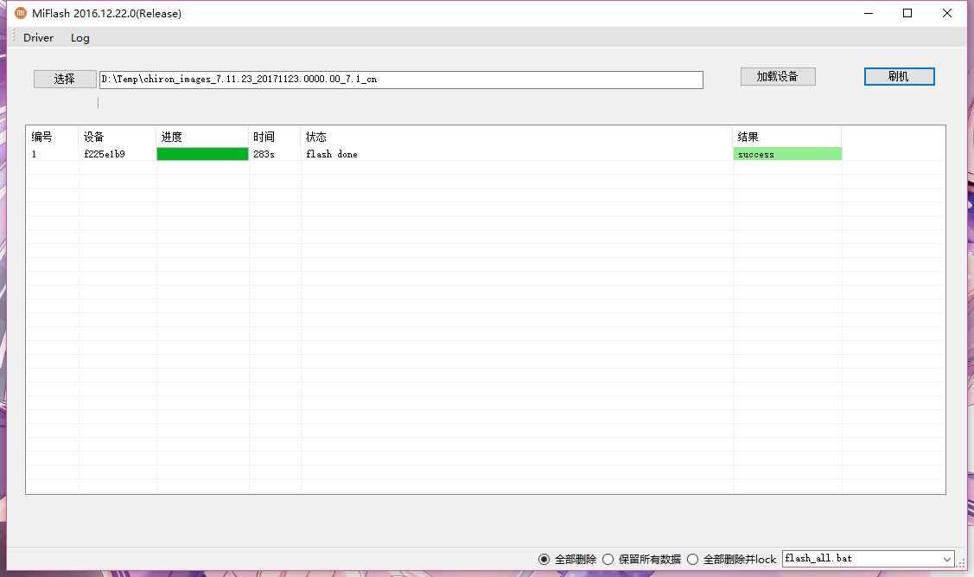Click the 加载设备 (load device) button

click(x=778, y=76)
